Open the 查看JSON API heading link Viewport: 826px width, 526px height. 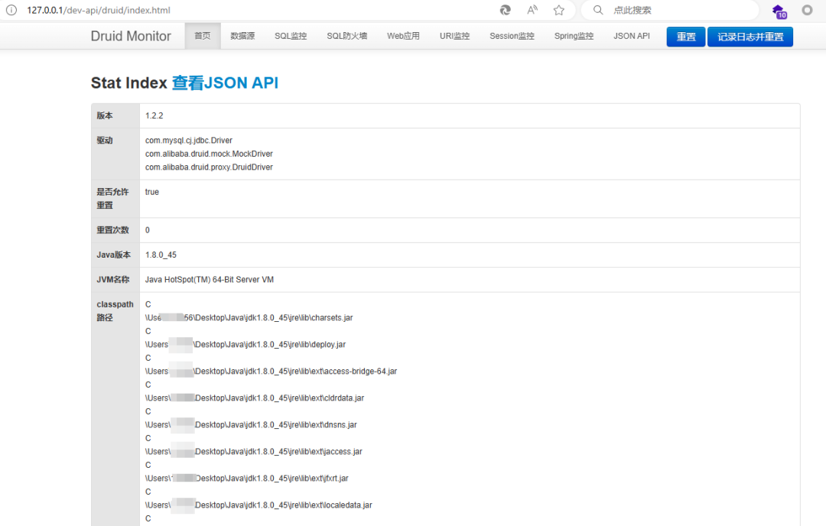pyautogui.click(x=225, y=83)
